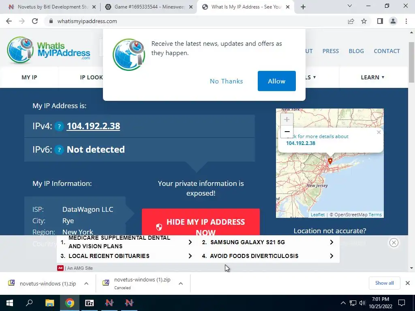
Task: Bookmark this page with the star icon
Action: (364, 21)
